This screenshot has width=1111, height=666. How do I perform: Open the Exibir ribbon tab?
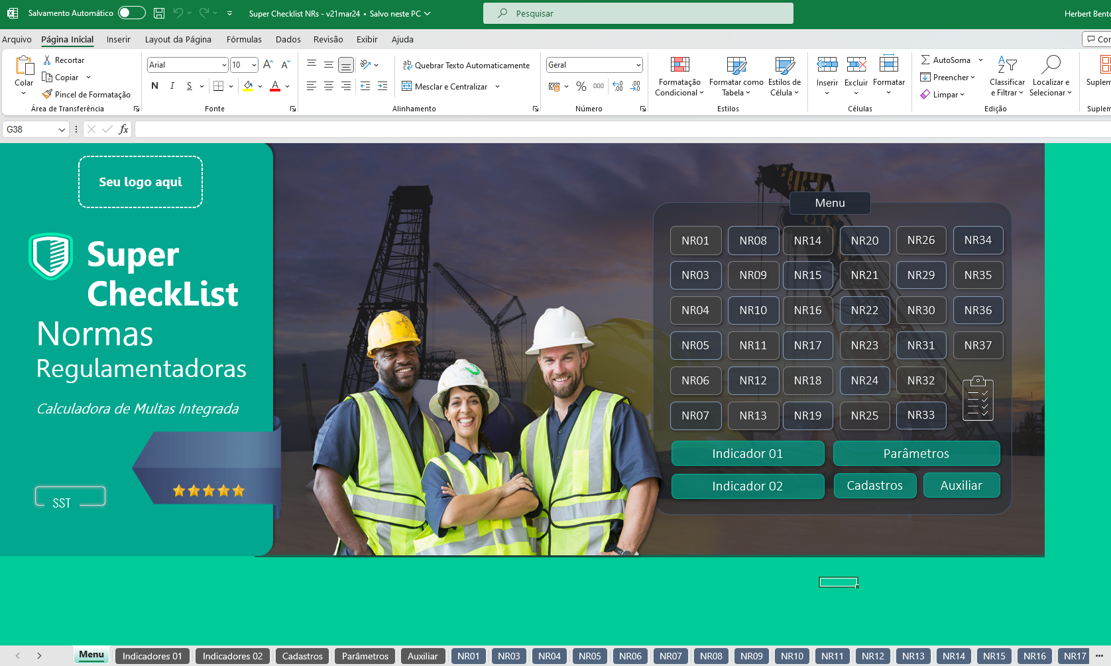(x=367, y=39)
